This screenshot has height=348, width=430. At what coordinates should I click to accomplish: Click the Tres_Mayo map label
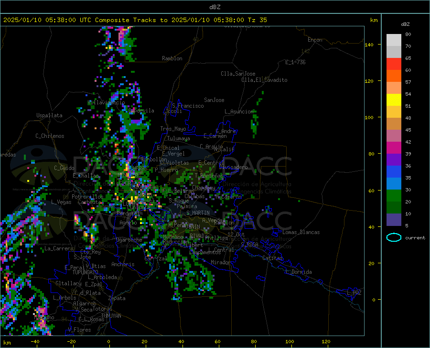(x=173, y=129)
